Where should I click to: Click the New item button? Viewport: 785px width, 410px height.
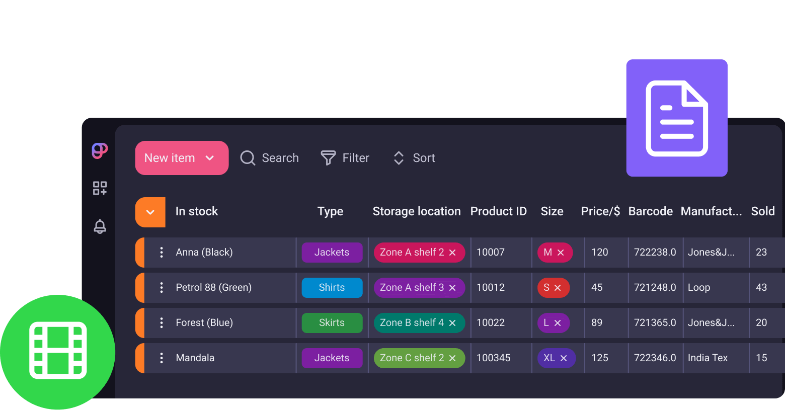point(169,157)
